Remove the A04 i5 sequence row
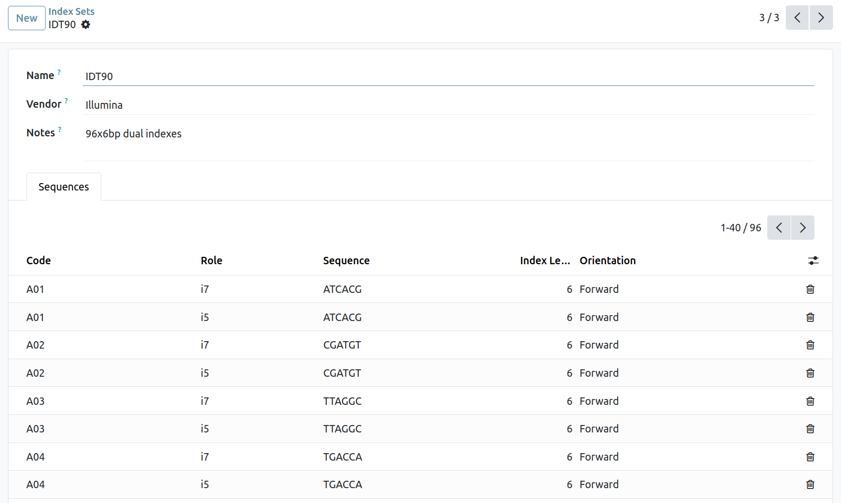Viewport: 841px width, 503px height. click(810, 484)
